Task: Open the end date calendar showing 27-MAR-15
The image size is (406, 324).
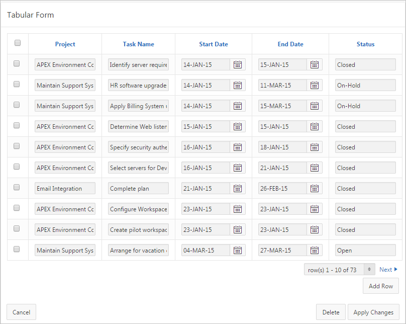Action: 314,250
